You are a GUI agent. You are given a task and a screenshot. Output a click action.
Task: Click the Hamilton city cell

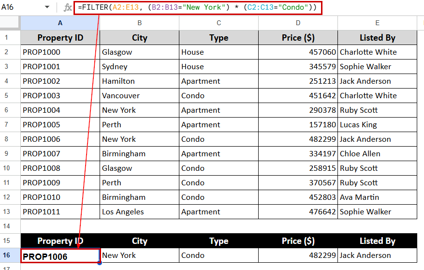coord(140,81)
